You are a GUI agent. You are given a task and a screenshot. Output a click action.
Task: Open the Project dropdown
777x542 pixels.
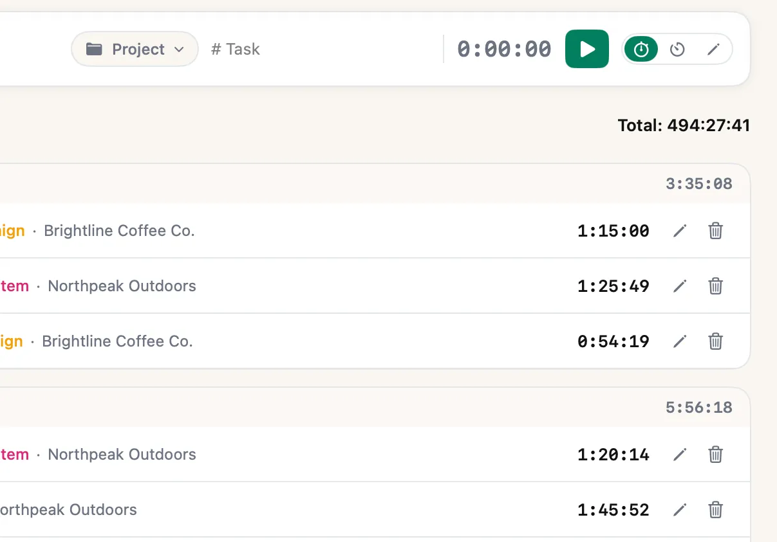pyautogui.click(x=135, y=49)
